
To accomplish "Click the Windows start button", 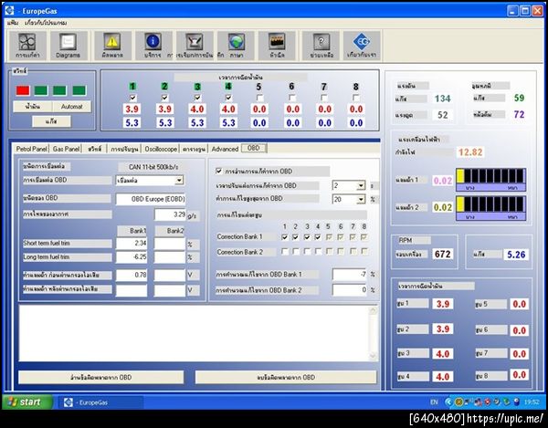I will pyautogui.click(x=27, y=402).
